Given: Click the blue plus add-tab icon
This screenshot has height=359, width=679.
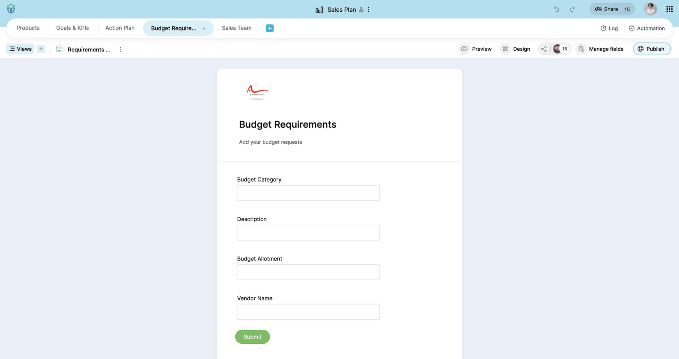Looking at the screenshot, I should pyautogui.click(x=270, y=28).
